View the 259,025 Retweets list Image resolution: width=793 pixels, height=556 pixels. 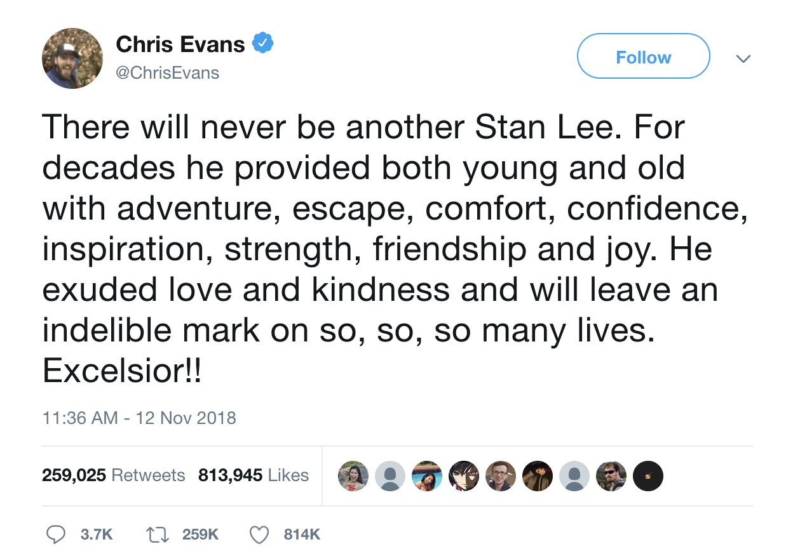pos(114,475)
